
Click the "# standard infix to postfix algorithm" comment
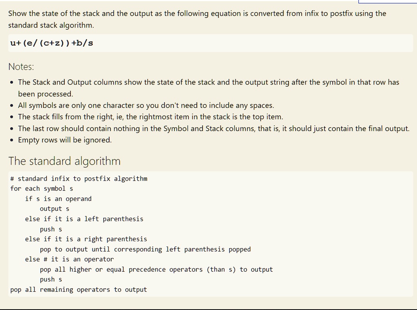click(79, 179)
